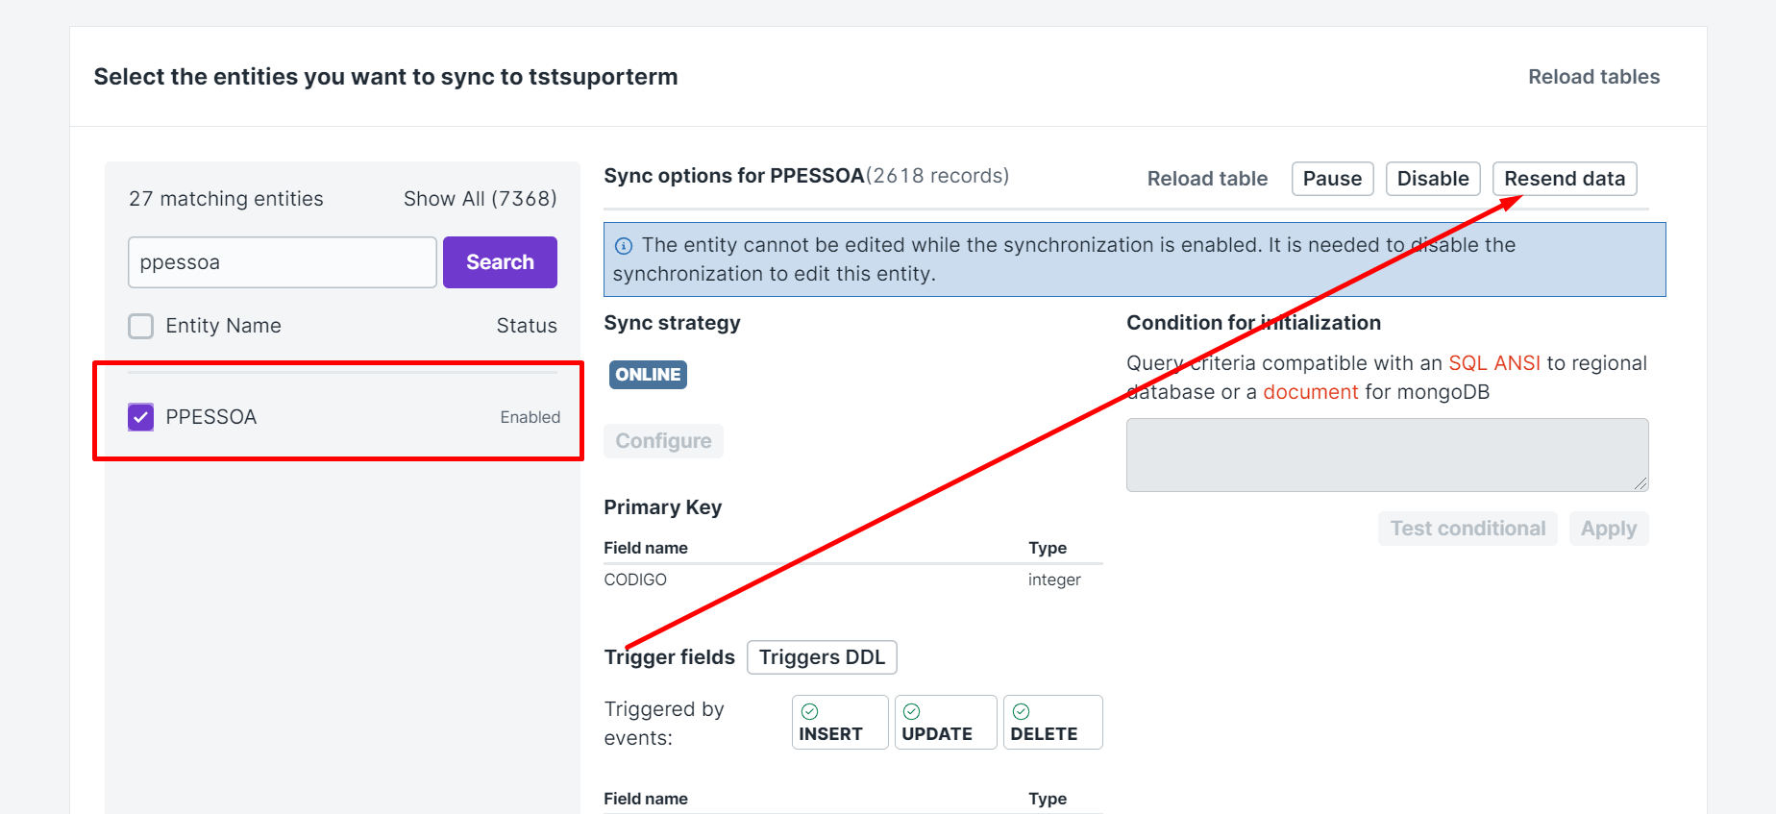The image size is (1776, 814).
Task: Pause the PPESSOA synchronization
Action: click(x=1332, y=179)
